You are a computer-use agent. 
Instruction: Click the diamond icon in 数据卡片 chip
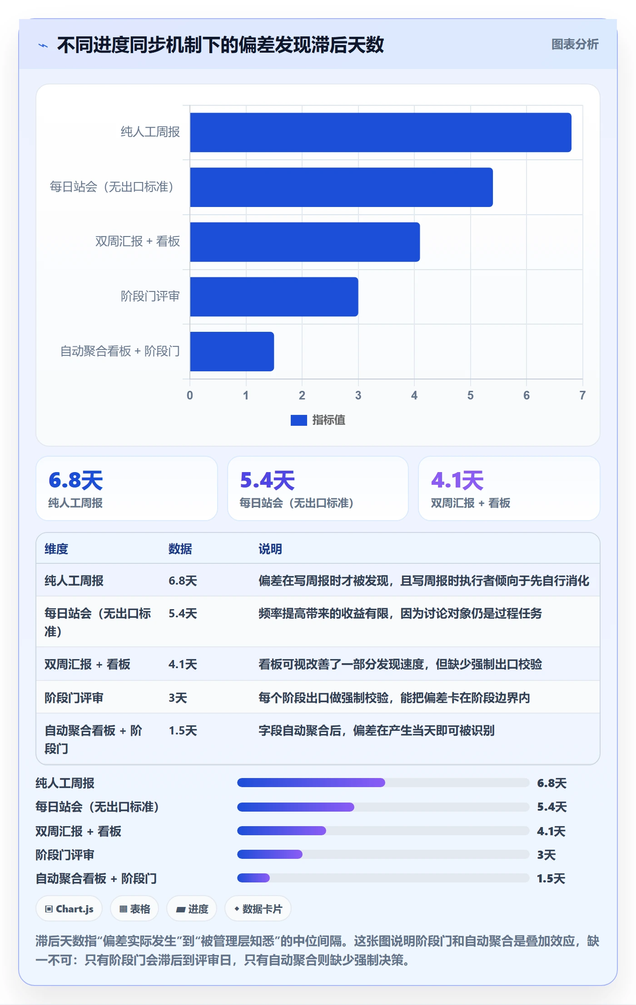[x=237, y=909]
